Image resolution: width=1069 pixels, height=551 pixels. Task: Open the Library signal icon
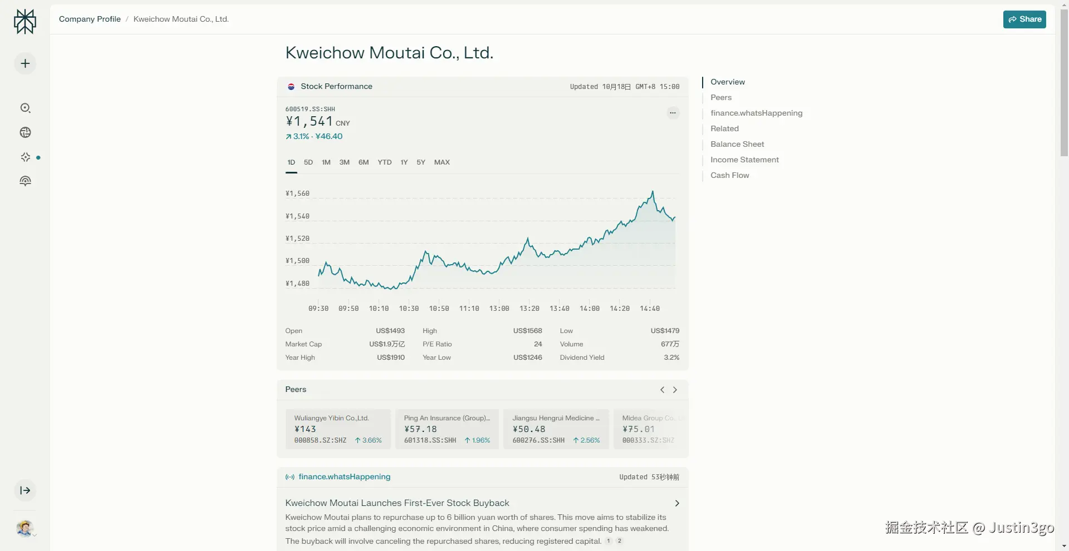coord(25,181)
